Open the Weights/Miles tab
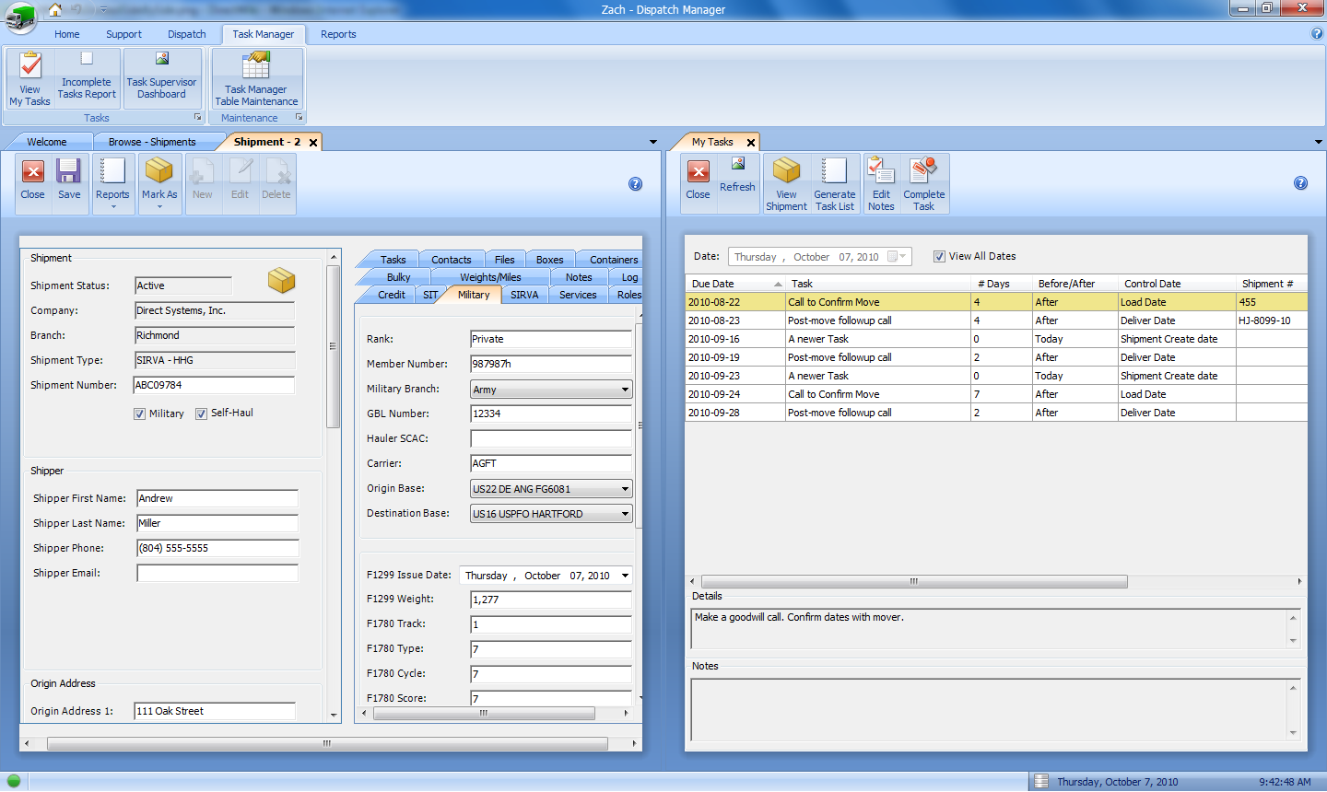 pos(490,277)
